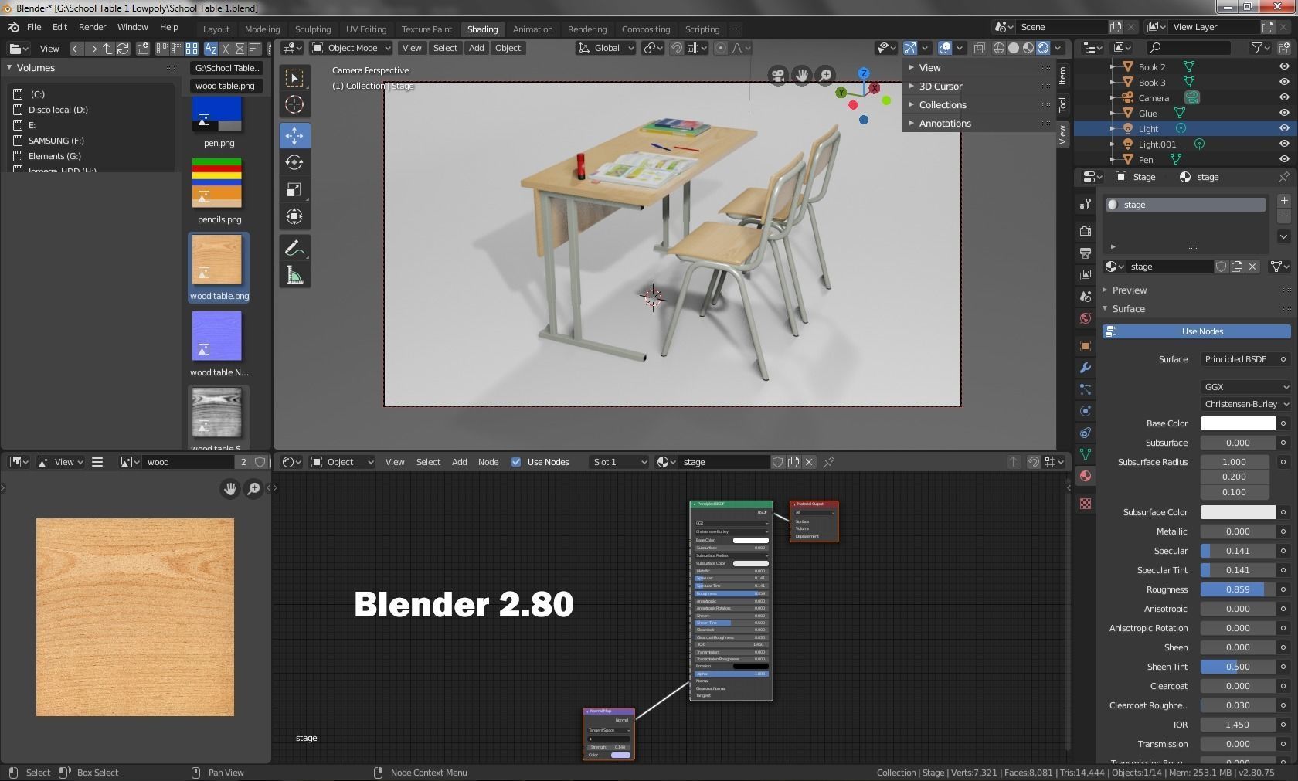Activate the Move tool
This screenshot has width=1298, height=781.
(x=294, y=135)
